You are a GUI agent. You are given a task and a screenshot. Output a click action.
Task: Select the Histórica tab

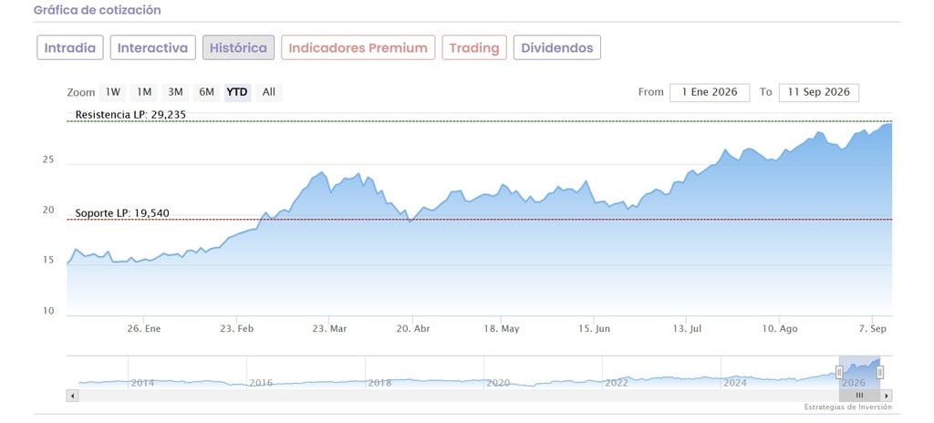coord(238,47)
